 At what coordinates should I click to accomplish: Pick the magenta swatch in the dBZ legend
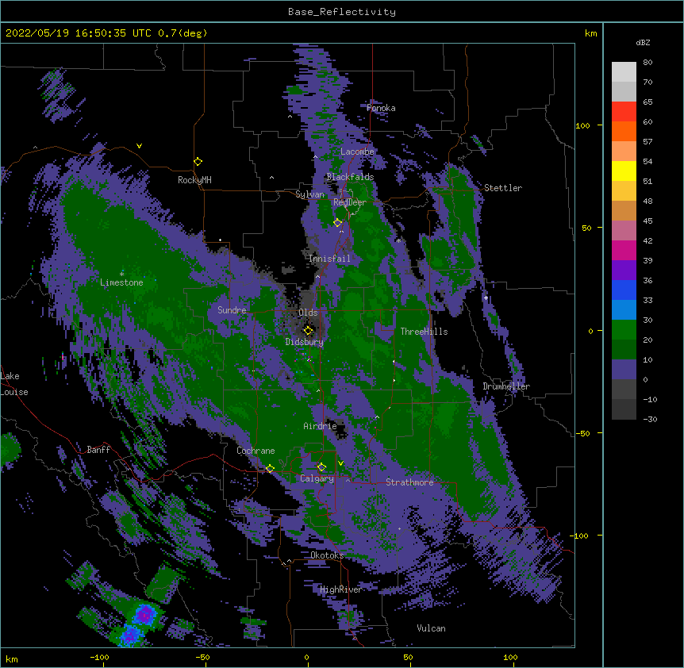[624, 250]
